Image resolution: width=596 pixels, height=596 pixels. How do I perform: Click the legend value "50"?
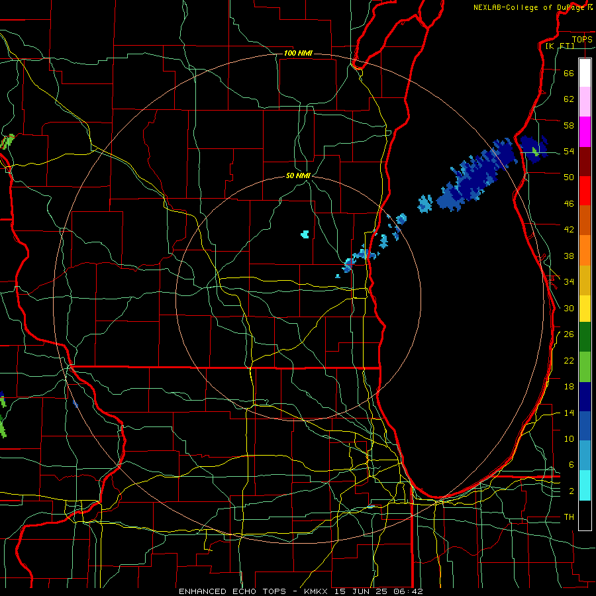tap(569, 177)
